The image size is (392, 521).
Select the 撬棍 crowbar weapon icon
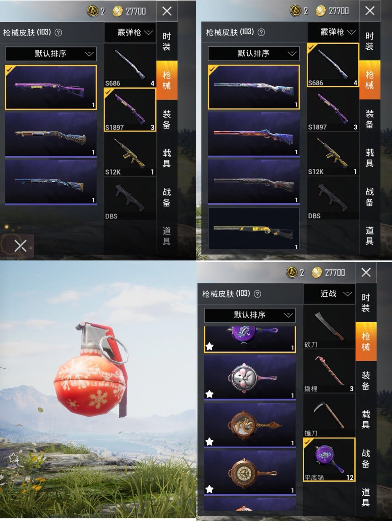[x=329, y=371]
